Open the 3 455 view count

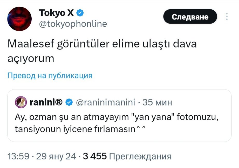[x=95, y=156]
